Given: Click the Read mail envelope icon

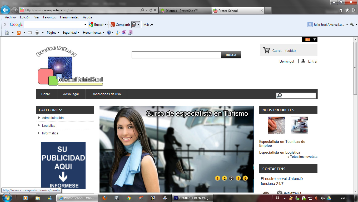Looking at the screenshot, I should point(30,33).
